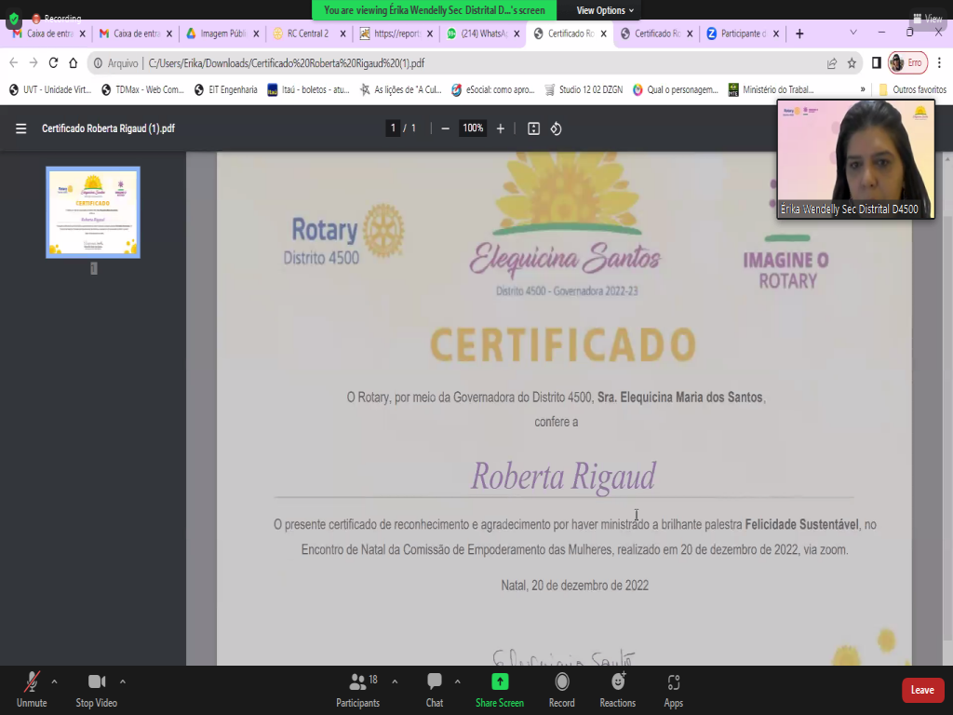Rotate the PDF counterclockwise
Viewport: 953px width, 715px height.
coord(556,128)
